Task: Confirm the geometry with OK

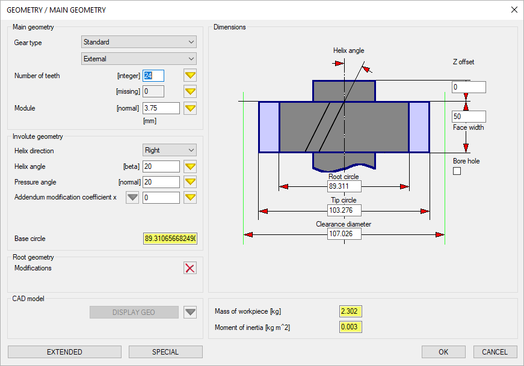Action: (443, 352)
